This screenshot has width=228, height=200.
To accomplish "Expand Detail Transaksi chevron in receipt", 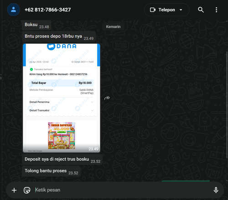I will (92, 111).
